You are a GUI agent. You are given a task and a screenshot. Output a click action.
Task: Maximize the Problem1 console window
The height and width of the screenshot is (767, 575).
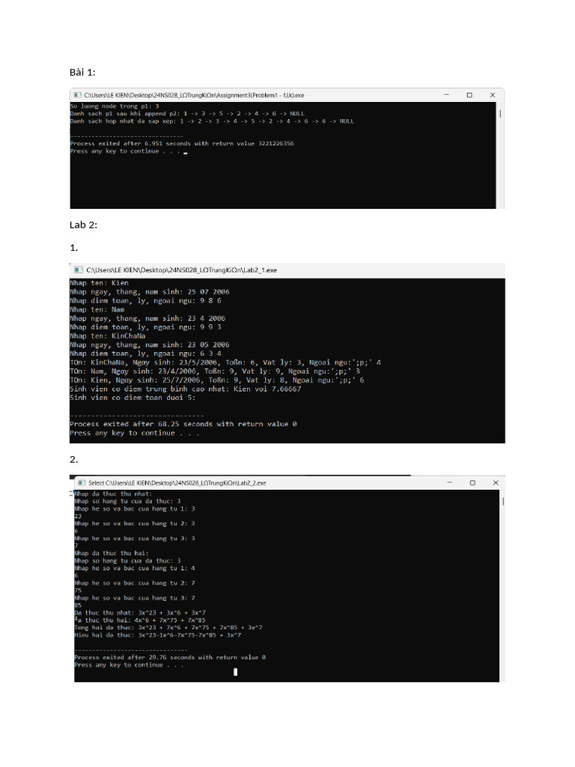tap(469, 95)
